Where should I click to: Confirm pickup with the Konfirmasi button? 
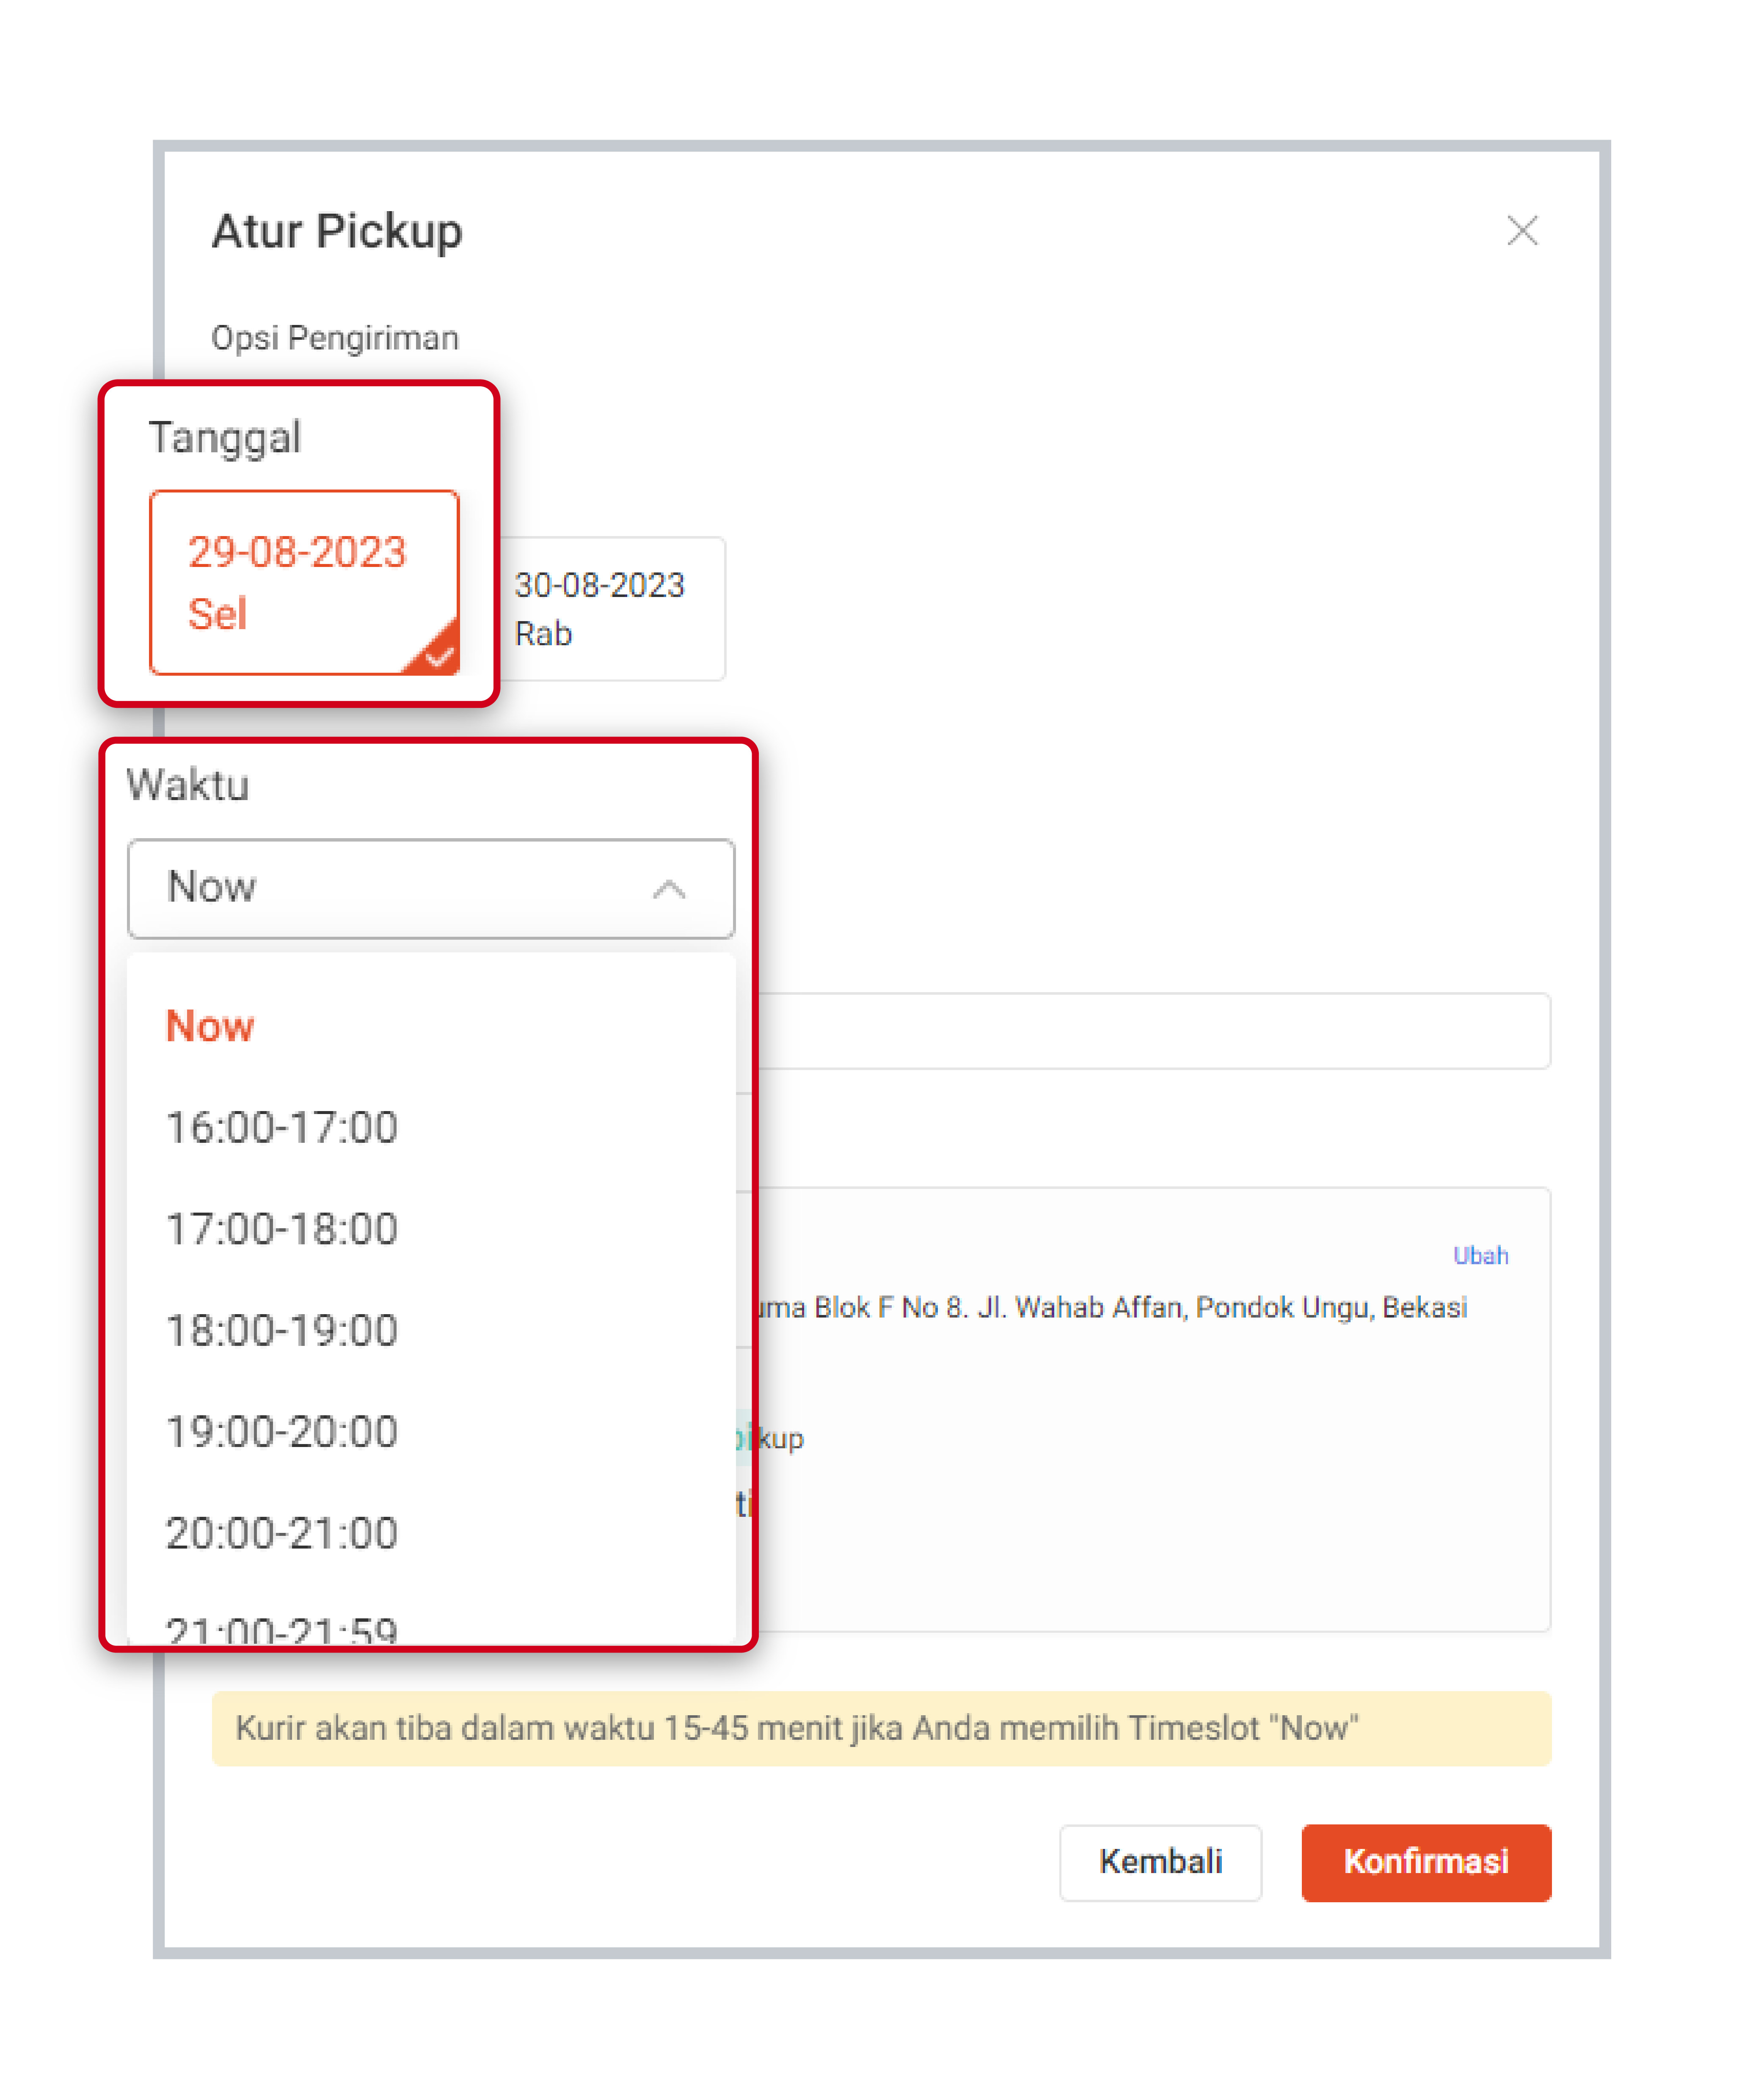click(x=1425, y=1862)
